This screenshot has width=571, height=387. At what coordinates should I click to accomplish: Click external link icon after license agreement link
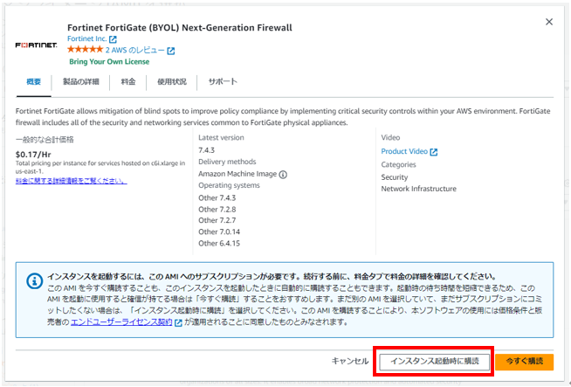pos(178,322)
